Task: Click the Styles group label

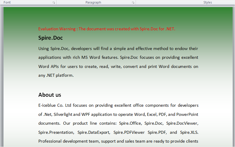Action: pyautogui.click(x=208, y=2)
